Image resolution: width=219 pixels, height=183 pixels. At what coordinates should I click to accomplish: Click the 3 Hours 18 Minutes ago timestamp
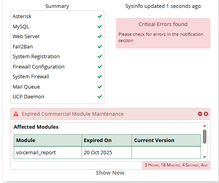coord(176,165)
